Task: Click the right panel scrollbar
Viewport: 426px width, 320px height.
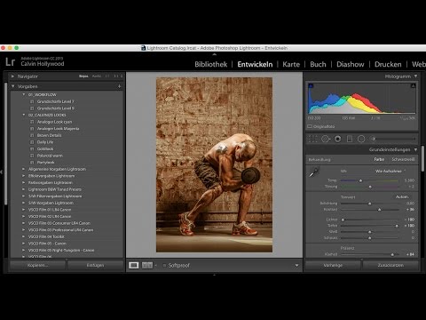Action: (x=422, y=158)
